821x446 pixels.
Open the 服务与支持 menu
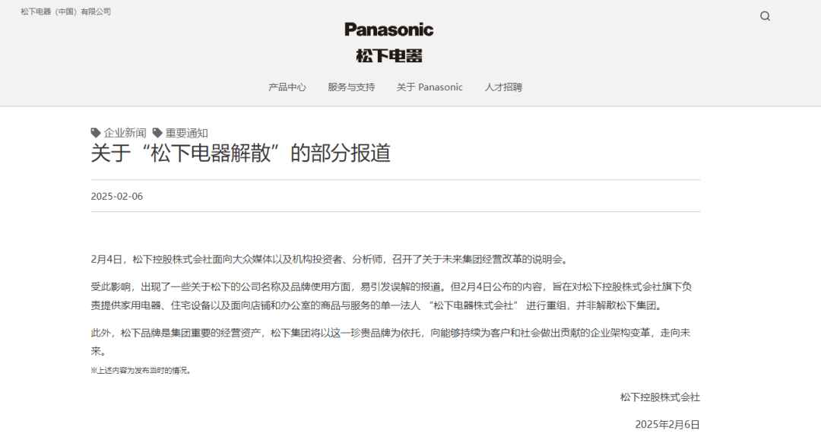[x=351, y=87]
